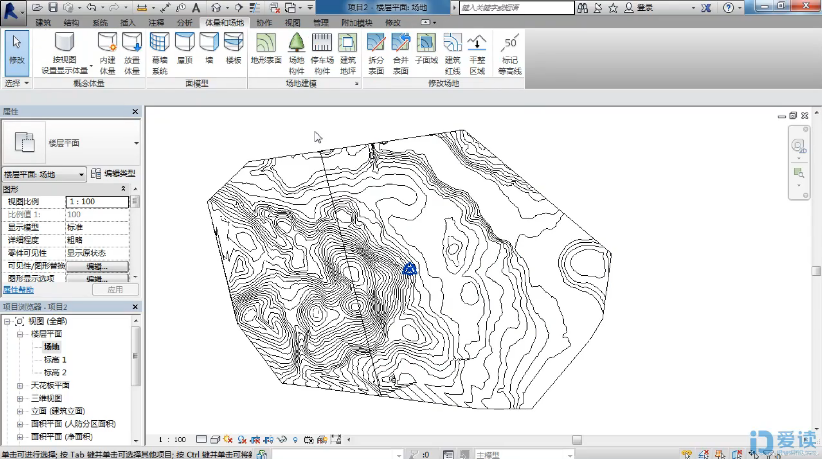
Task: Switch to the 管理 ribbon tab
Action: pyautogui.click(x=321, y=23)
